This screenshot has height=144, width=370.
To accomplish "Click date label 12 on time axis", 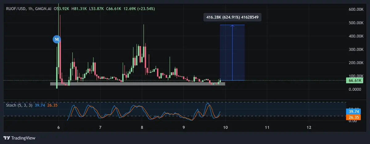I will 309,127.
